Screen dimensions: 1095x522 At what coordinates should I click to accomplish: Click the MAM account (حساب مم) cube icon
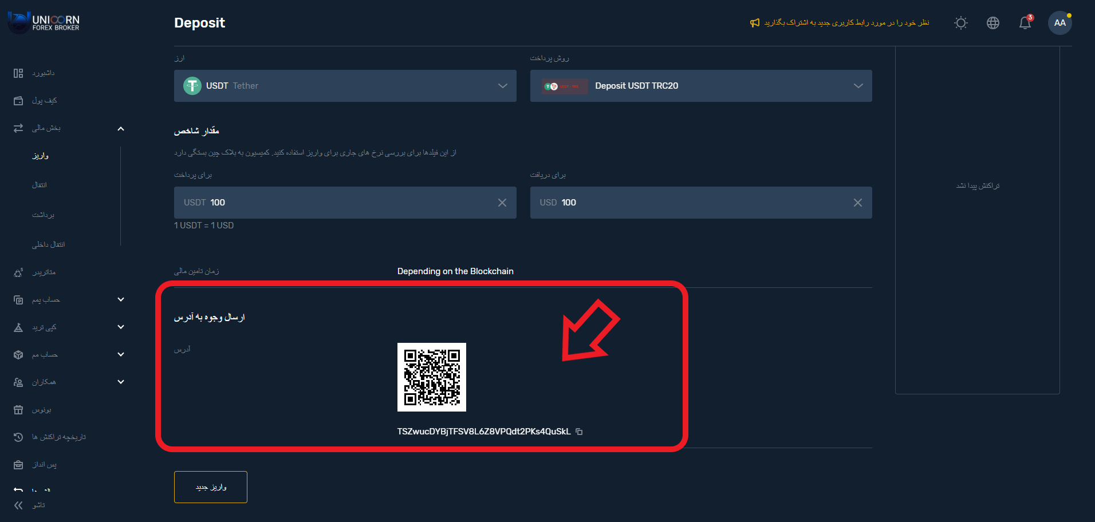[x=18, y=355]
